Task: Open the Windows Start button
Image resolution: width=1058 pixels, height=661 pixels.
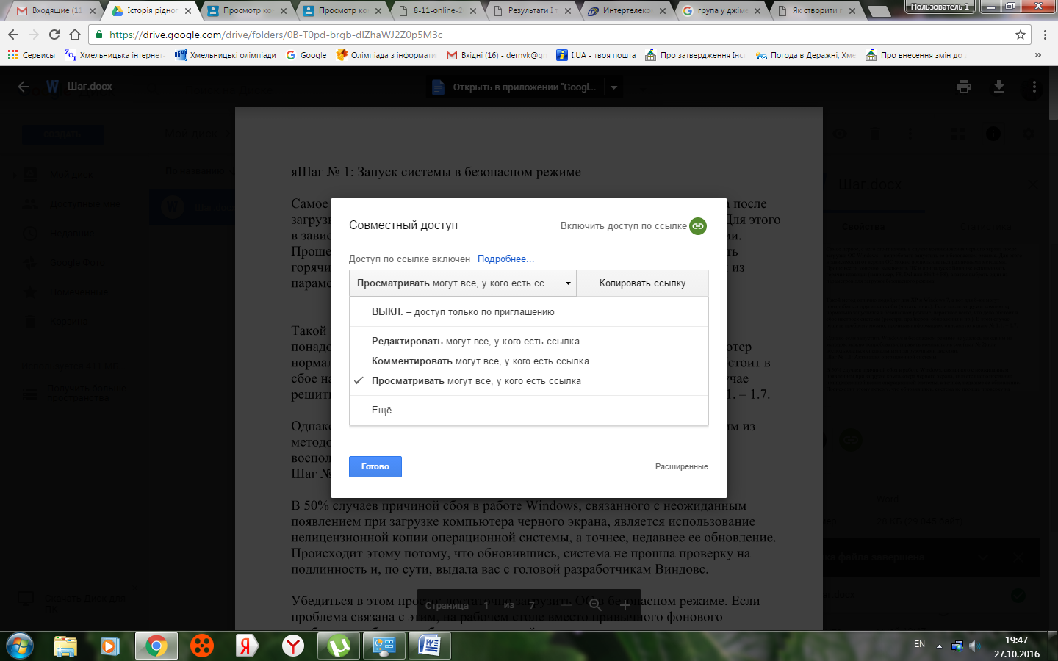Action: (x=20, y=646)
